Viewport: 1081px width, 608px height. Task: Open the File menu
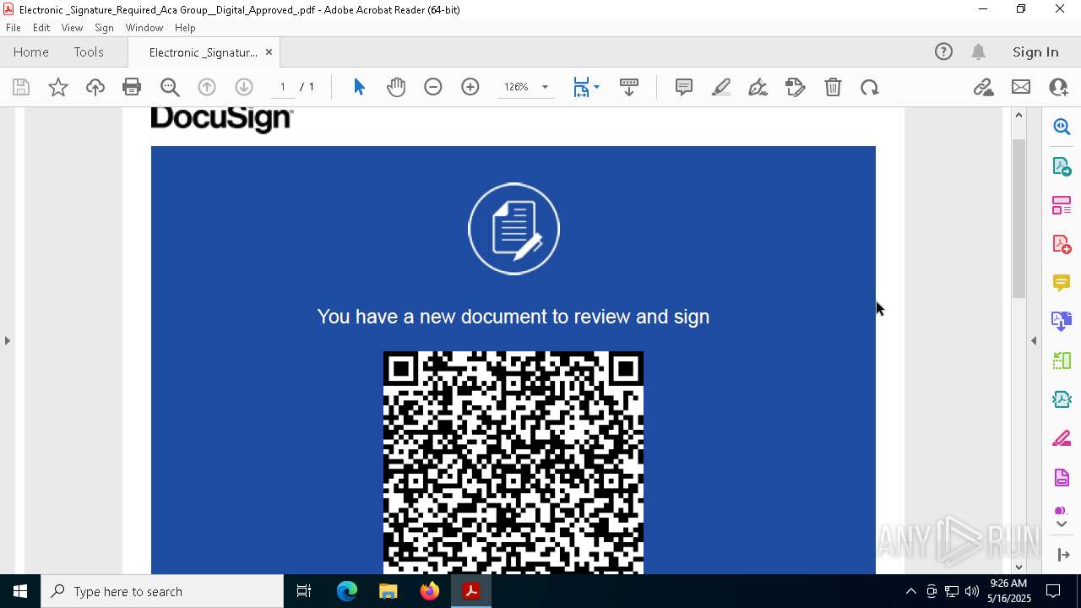pyautogui.click(x=14, y=28)
